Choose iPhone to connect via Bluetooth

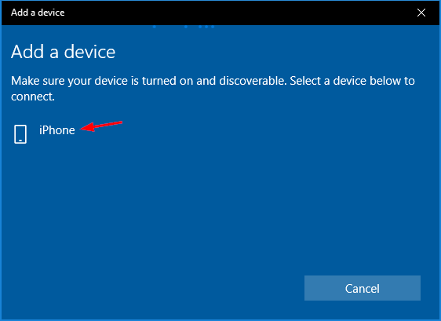pos(45,134)
